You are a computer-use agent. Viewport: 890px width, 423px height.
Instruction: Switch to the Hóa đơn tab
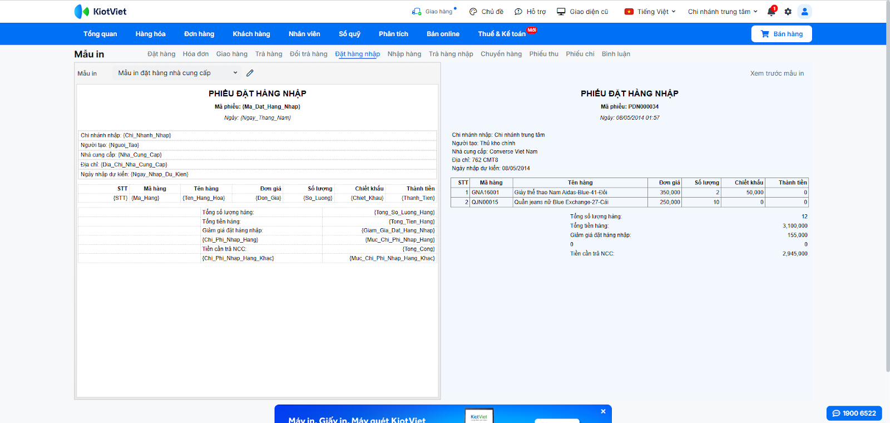196,54
